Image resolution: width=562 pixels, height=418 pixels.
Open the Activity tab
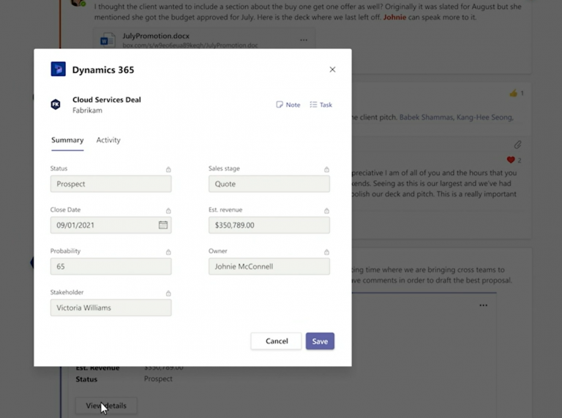(108, 140)
